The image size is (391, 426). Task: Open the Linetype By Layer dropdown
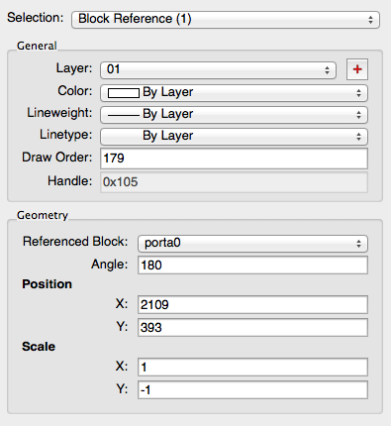pos(234,136)
